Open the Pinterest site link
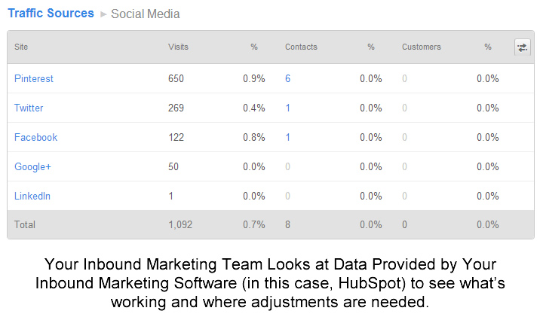The height and width of the screenshot is (323, 540). pyautogui.click(x=34, y=78)
